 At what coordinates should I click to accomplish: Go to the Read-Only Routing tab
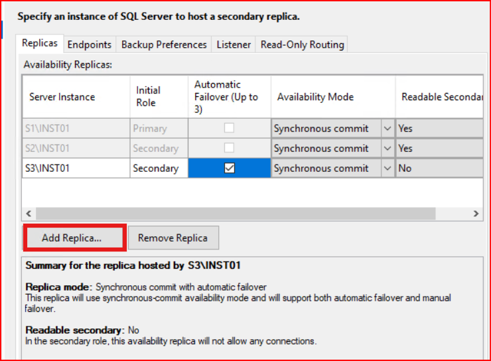coord(302,44)
